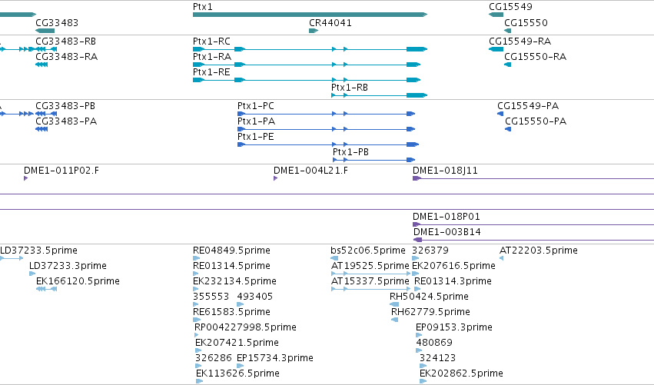This screenshot has height=385, width=654.
Task: Select the CG15549-PA protein label
Action: pos(528,106)
